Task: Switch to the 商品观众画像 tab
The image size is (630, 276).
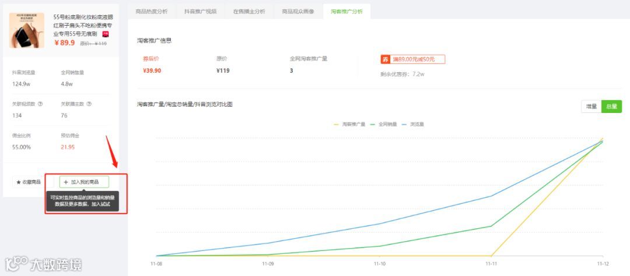Action: [x=297, y=12]
